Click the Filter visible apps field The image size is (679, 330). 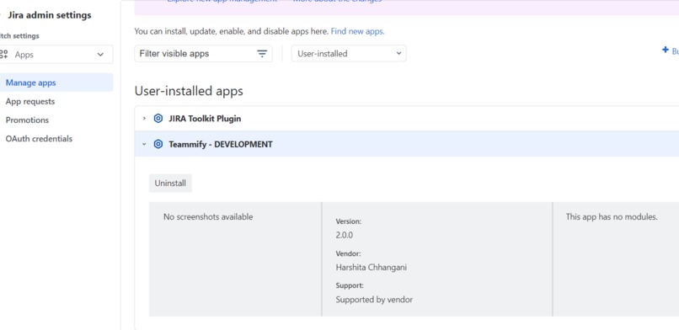(x=204, y=54)
